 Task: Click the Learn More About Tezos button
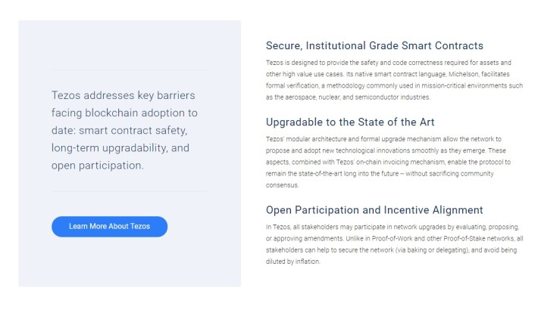[x=109, y=227]
